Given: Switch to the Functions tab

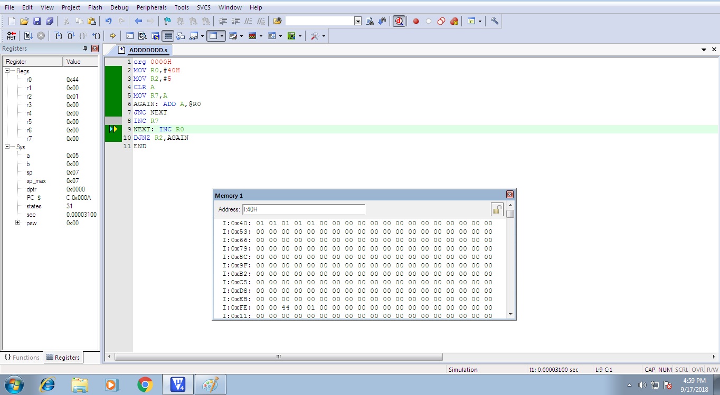Looking at the screenshot, I should coord(22,357).
